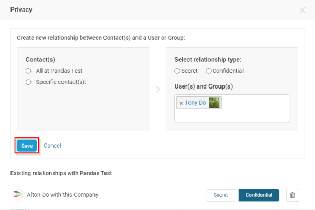Remove Tony Do from the user list
The width and height of the screenshot is (315, 210).
(x=181, y=103)
